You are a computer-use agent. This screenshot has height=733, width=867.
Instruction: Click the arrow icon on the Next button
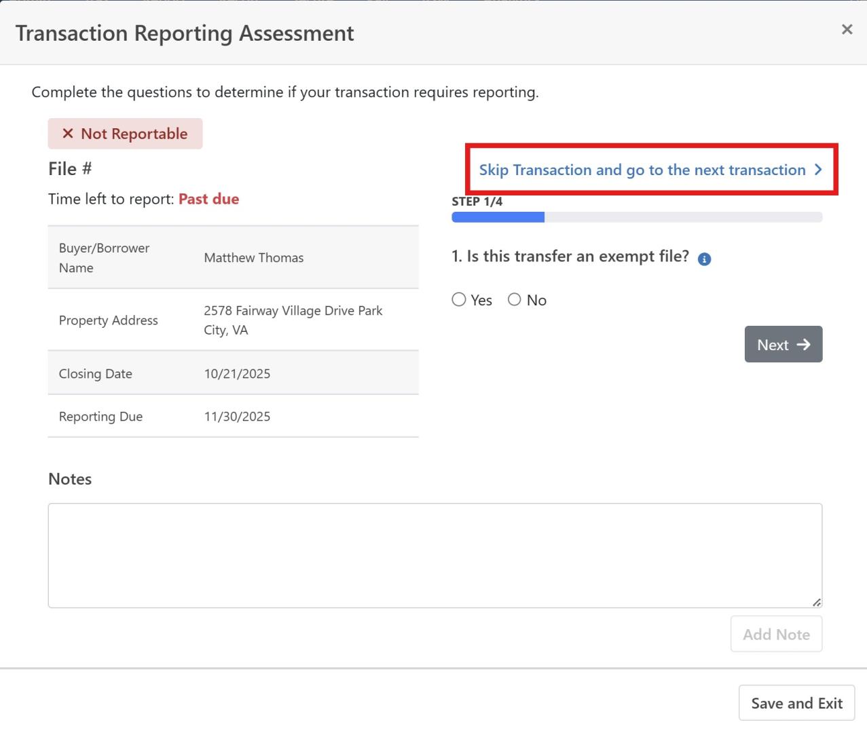click(x=804, y=345)
